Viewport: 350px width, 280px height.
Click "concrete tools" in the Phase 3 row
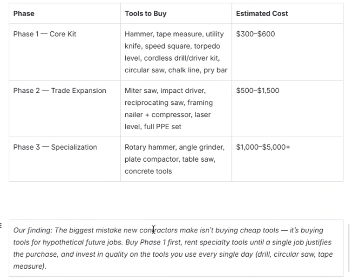148,171
